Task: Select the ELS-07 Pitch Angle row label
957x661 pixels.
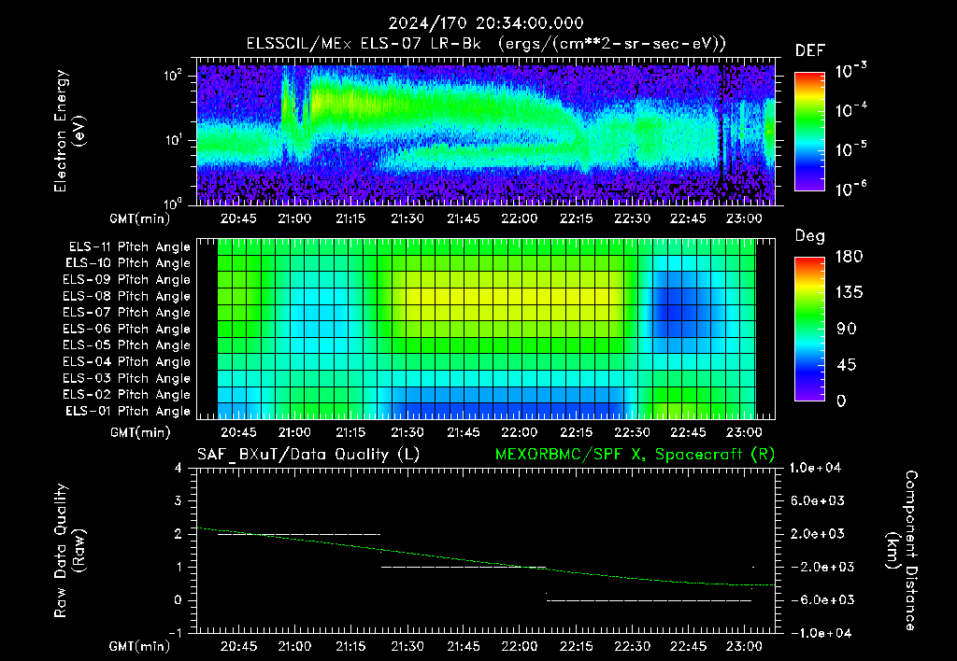Action: (x=127, y=312)
